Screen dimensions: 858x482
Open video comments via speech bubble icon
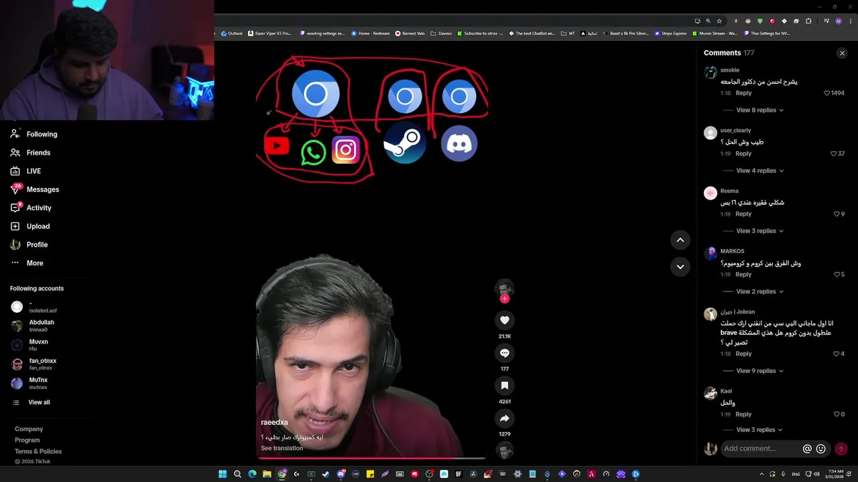505,353
